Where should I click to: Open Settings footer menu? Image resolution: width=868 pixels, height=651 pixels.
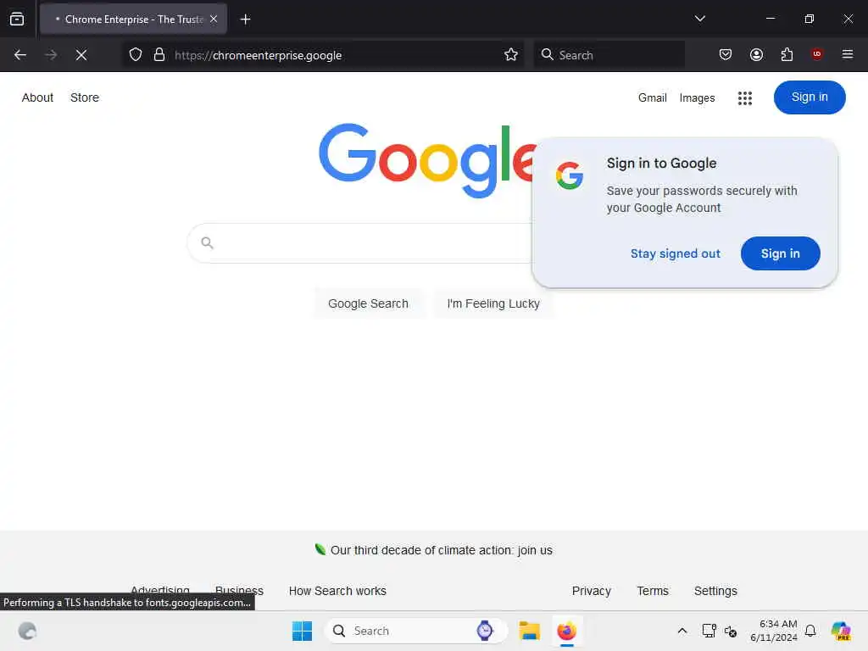(x=715, y=591)
